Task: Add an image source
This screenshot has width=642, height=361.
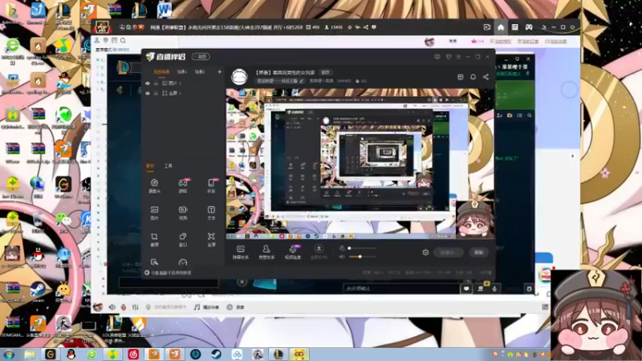Action: pyautogui.click(x=154, y=213)
